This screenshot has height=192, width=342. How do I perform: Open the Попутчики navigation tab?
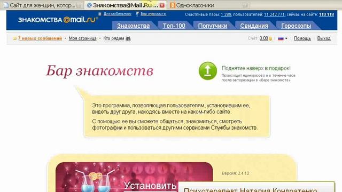pyautogui.click(x=213, y=26)
